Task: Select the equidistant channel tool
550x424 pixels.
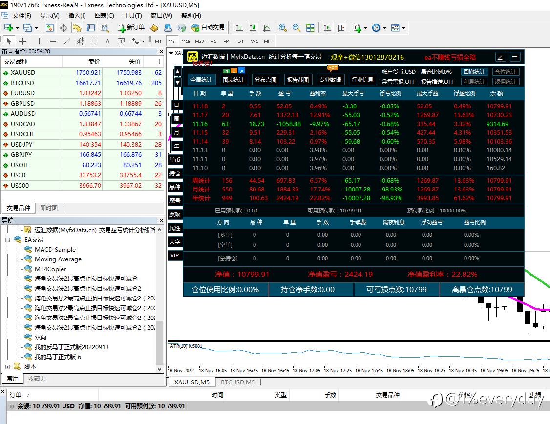Action: click(80, 42)
